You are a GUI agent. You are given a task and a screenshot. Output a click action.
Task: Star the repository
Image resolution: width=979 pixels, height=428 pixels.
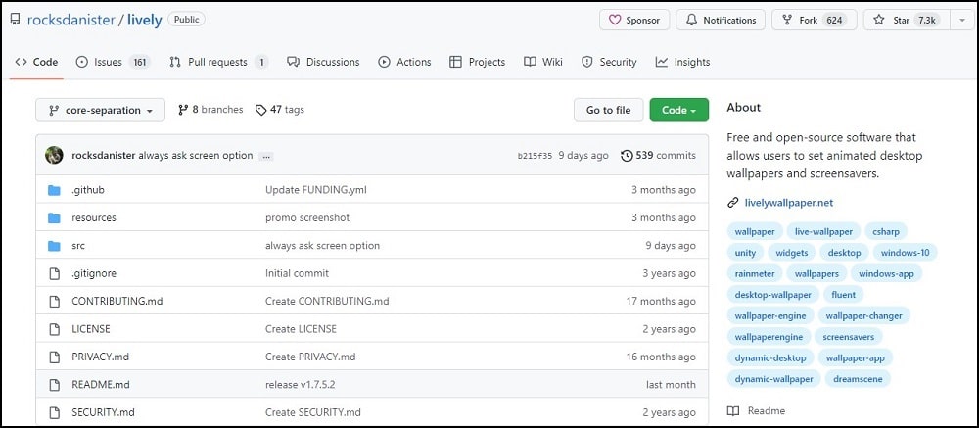(x=907, y=20)
